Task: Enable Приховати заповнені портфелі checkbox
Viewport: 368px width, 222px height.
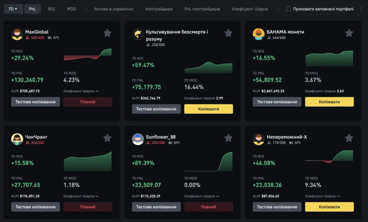Action: (x=288, y=9)
